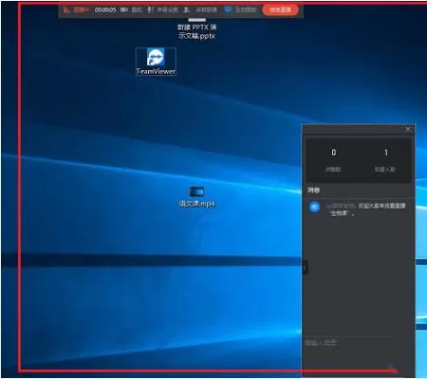The height and width of the screenshot is (379, 427).
Task: Click the viewer count showing 1
Action: point(385,153)
